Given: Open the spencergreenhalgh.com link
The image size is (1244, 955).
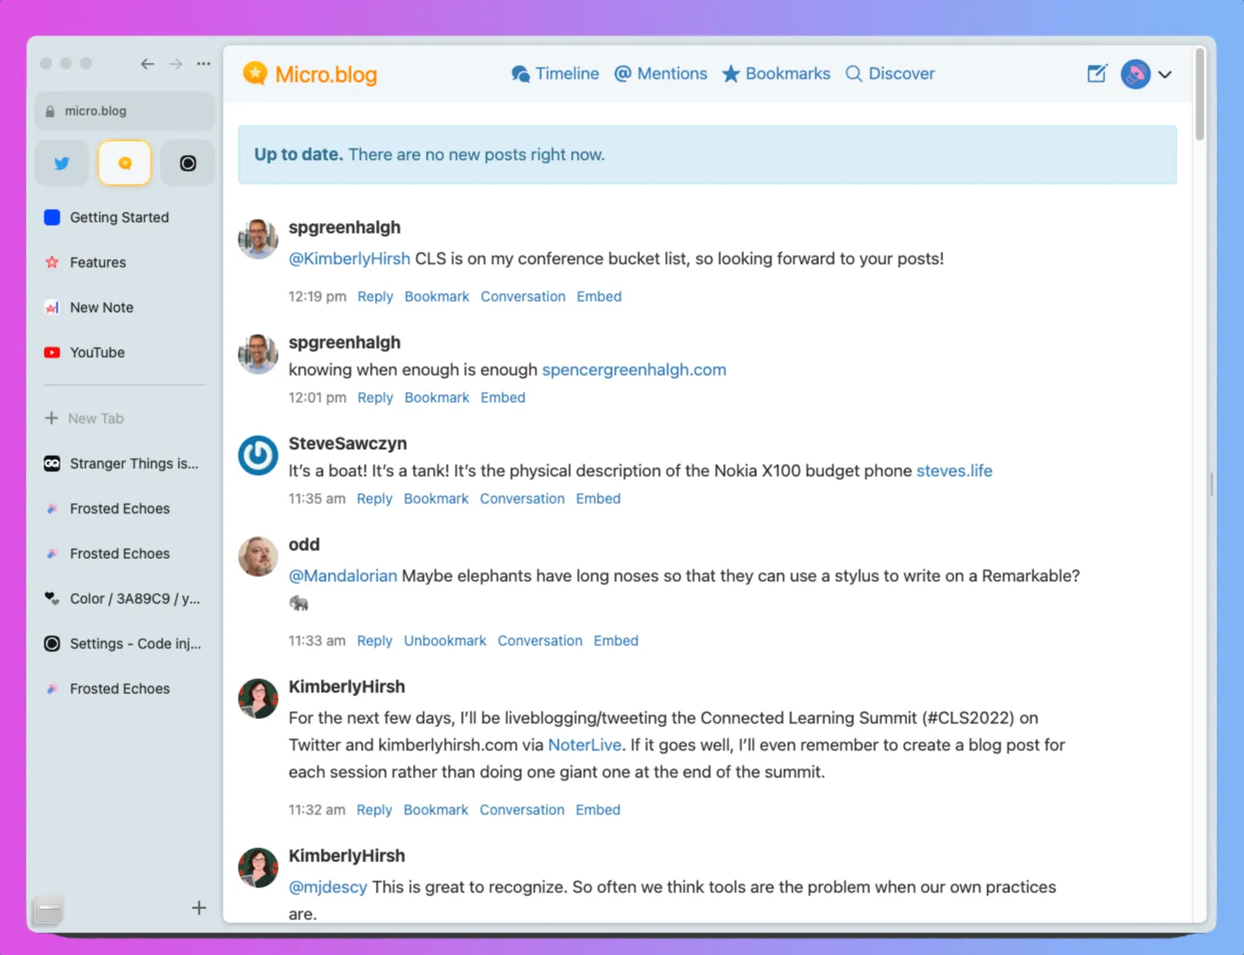Looking at the screenshot, I should [x=634, y=370].
